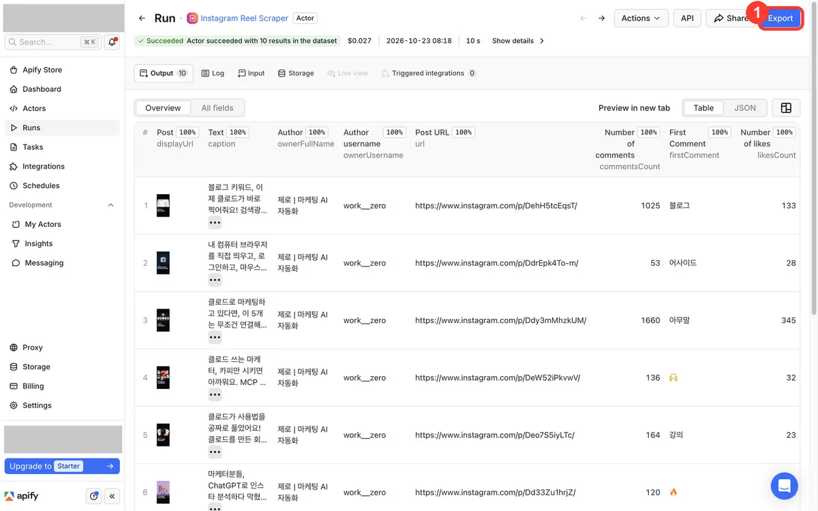This screenshot has width=818, height=511.
Task: Click the comments count 1660 cell
Action: click(x=650, y=320)
